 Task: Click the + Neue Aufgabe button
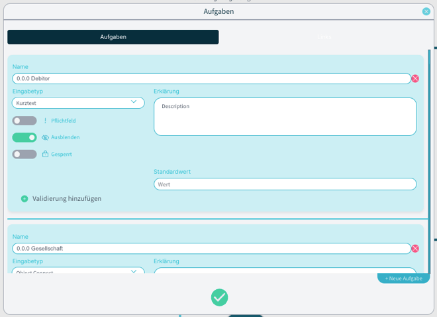403,278
